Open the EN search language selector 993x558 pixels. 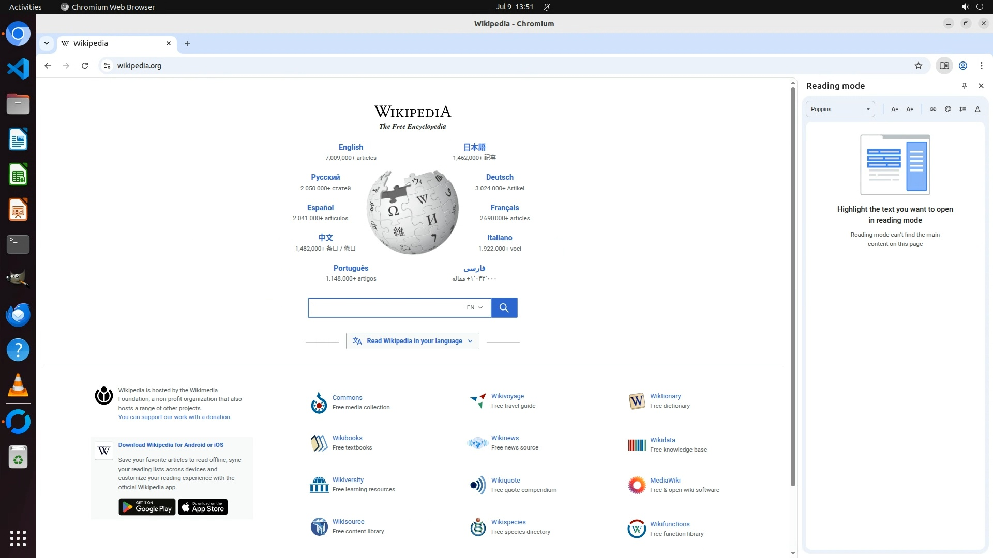point(474,307)
